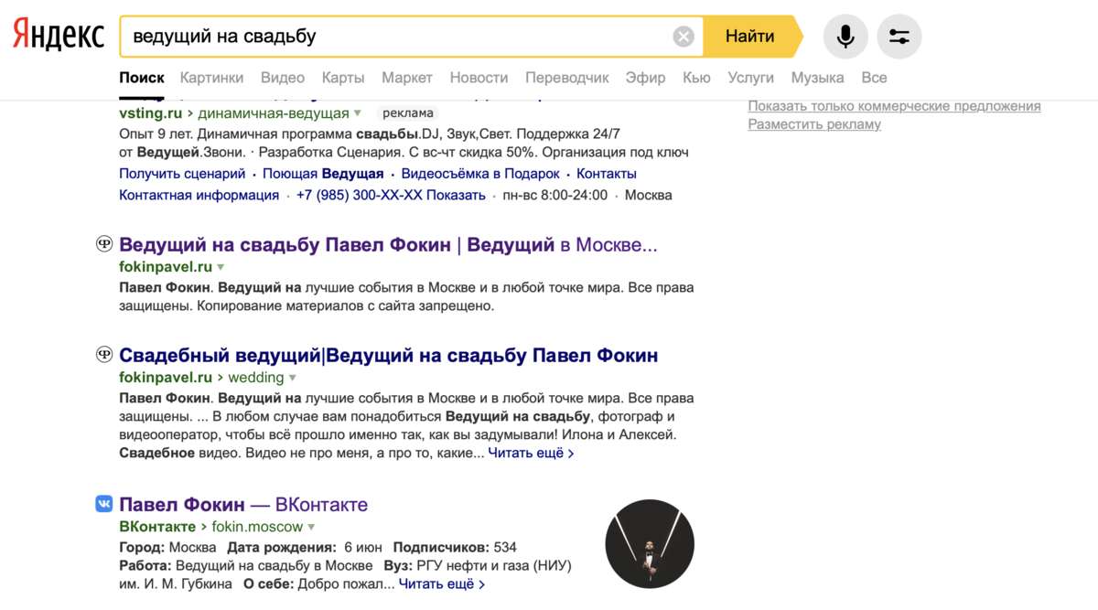Click VKontakte favicon next to Павел Фокин
This screenshot has width=1098, height=610.
pos(104,504)
